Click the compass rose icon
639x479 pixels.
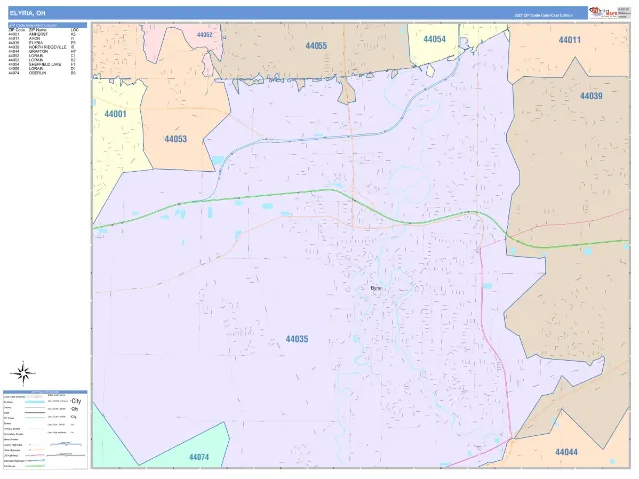coord(23,373)
